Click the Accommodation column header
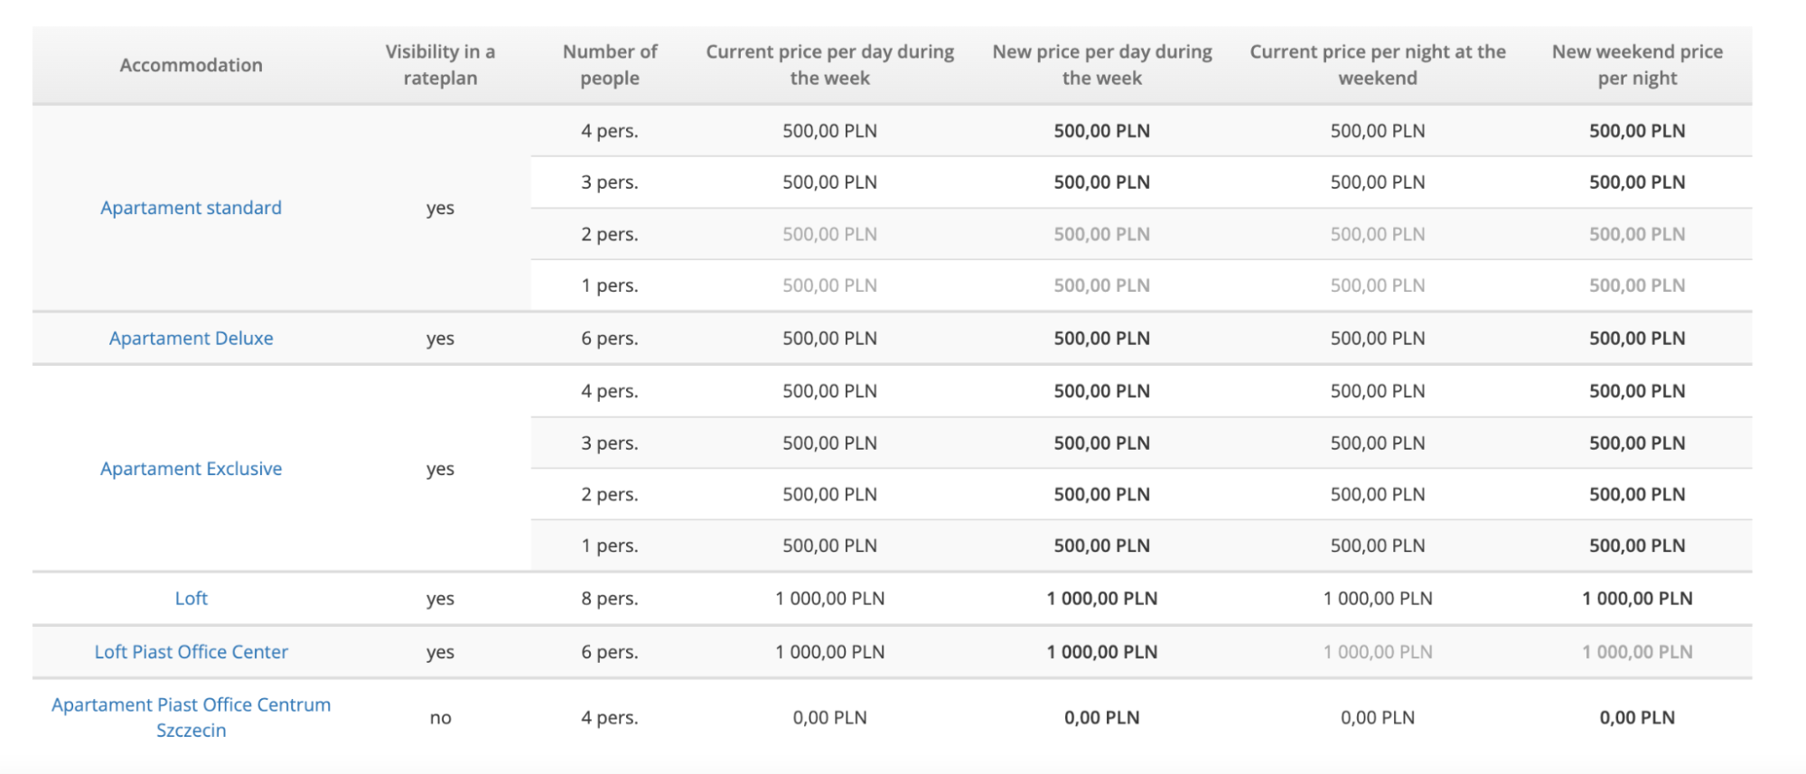Screen dimensions: 1806x774 pos(191,65)
